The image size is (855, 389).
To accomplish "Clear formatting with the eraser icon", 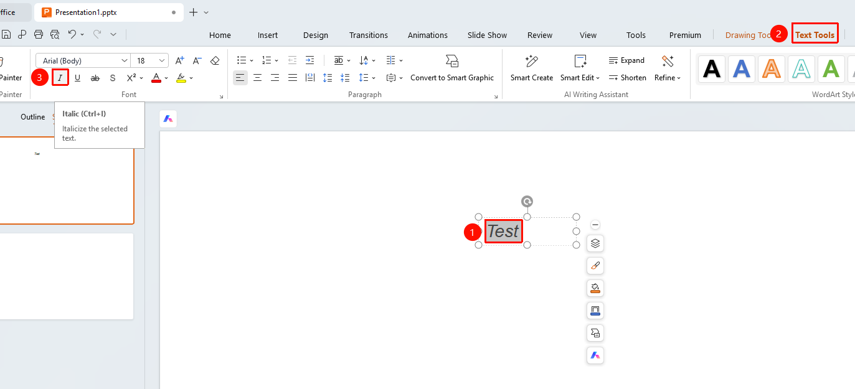I will [x=215, y=60].
